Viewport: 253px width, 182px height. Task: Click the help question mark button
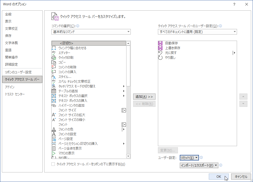click(234, 4)
